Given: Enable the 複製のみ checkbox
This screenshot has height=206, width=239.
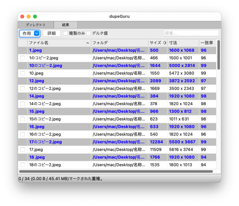Looking at the screenshot, I should [66, 33].
